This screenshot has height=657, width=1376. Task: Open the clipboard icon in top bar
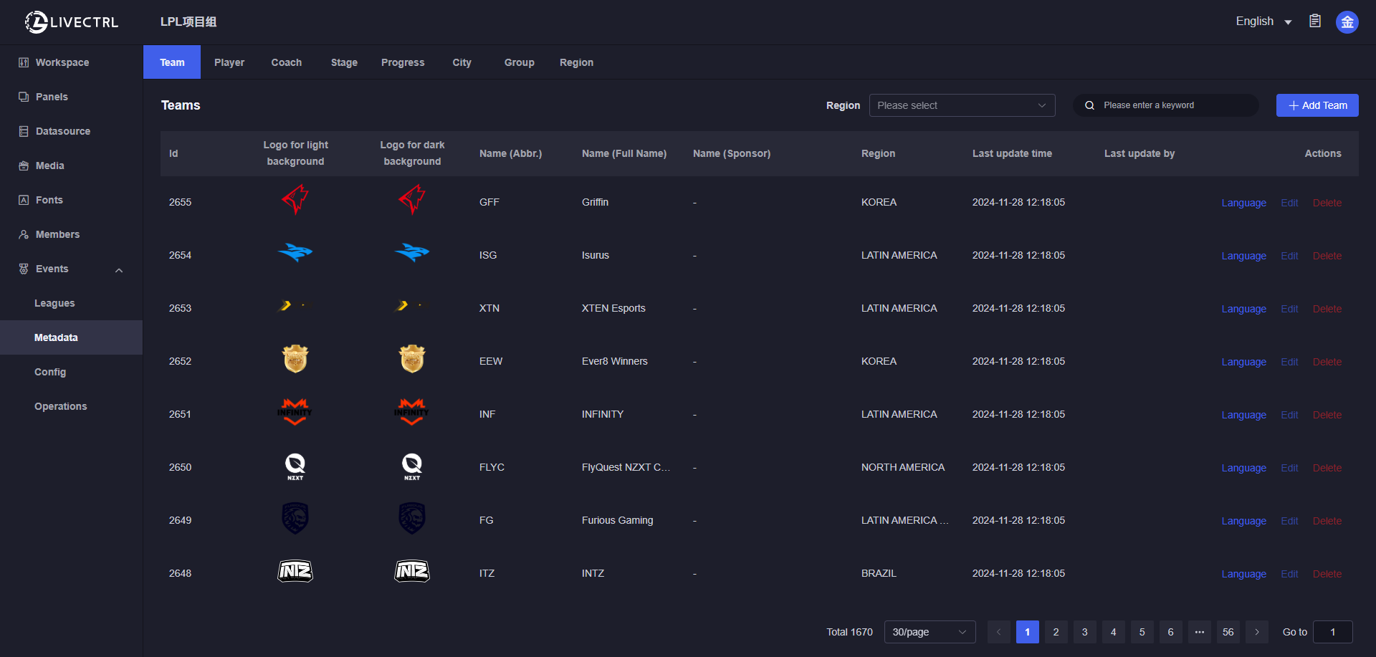click(x=1315, y=21)
